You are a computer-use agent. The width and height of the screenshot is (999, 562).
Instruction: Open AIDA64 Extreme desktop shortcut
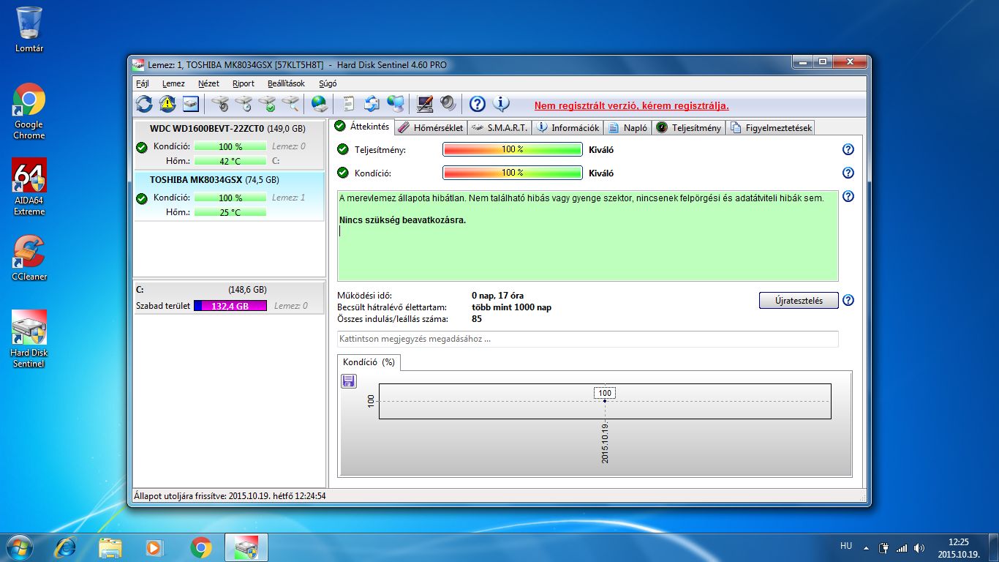pos(29,187)
